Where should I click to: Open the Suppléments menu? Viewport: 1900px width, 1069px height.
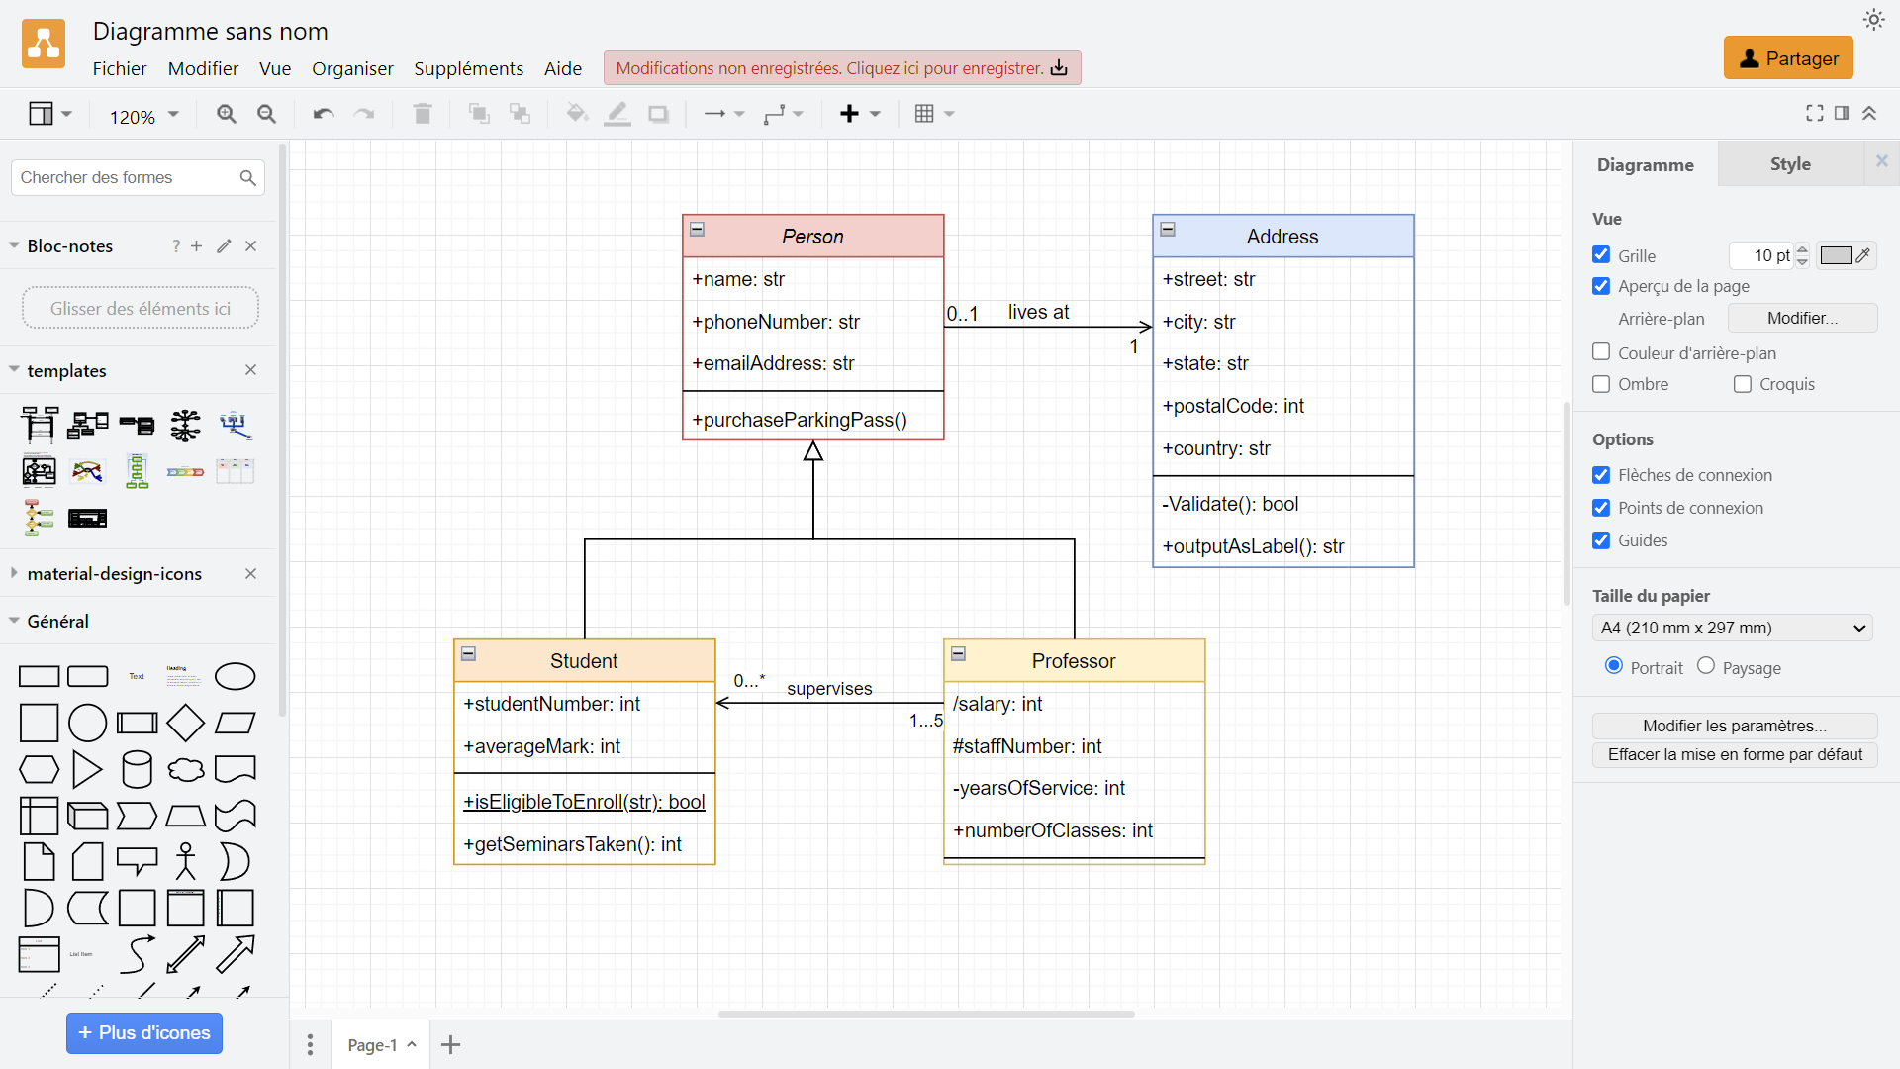[x=468, y=68]
